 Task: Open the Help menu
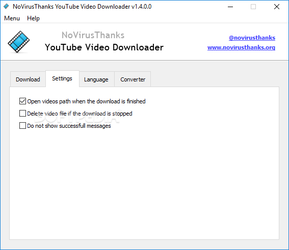click(33, 18)
